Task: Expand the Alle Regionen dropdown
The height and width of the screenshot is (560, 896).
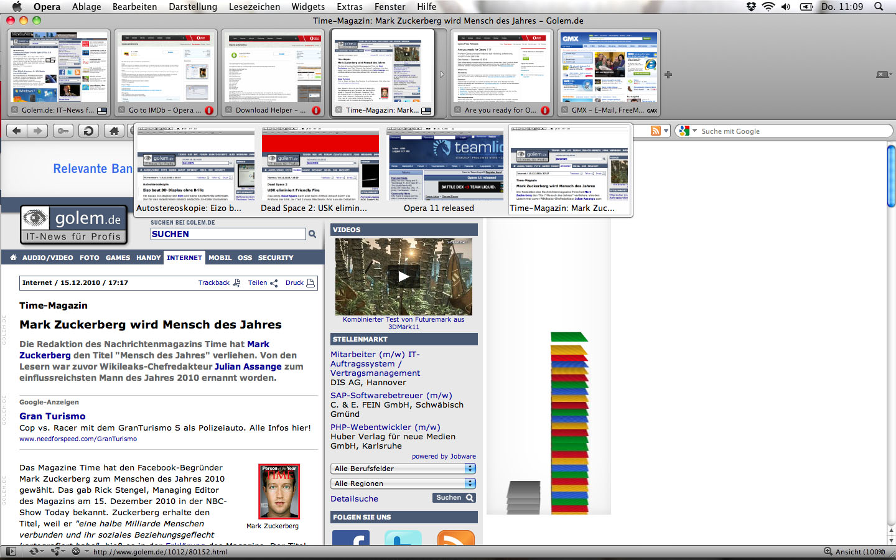Action: click(403, 483)
